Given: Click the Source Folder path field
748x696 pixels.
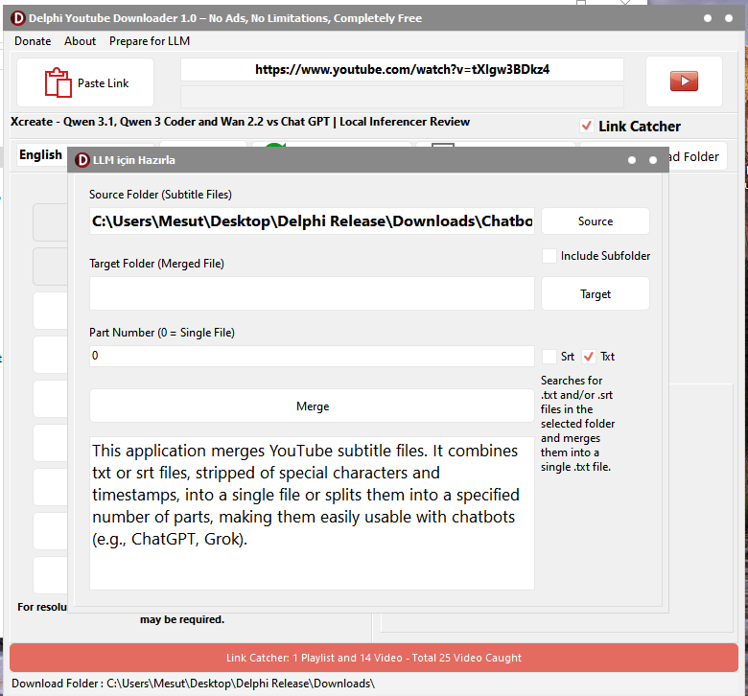Looking at the screenshot, I should pyautogui.click(x=312, y=220).
